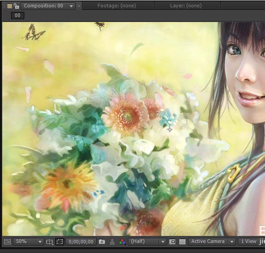Click the current time 0;00;00;00 field

tap(81, 242)
